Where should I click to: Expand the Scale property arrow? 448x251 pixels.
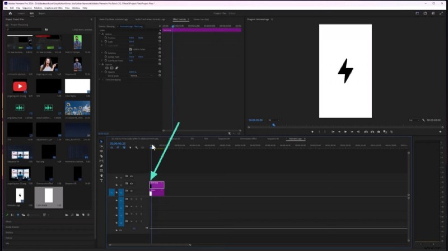click(102, 41)
